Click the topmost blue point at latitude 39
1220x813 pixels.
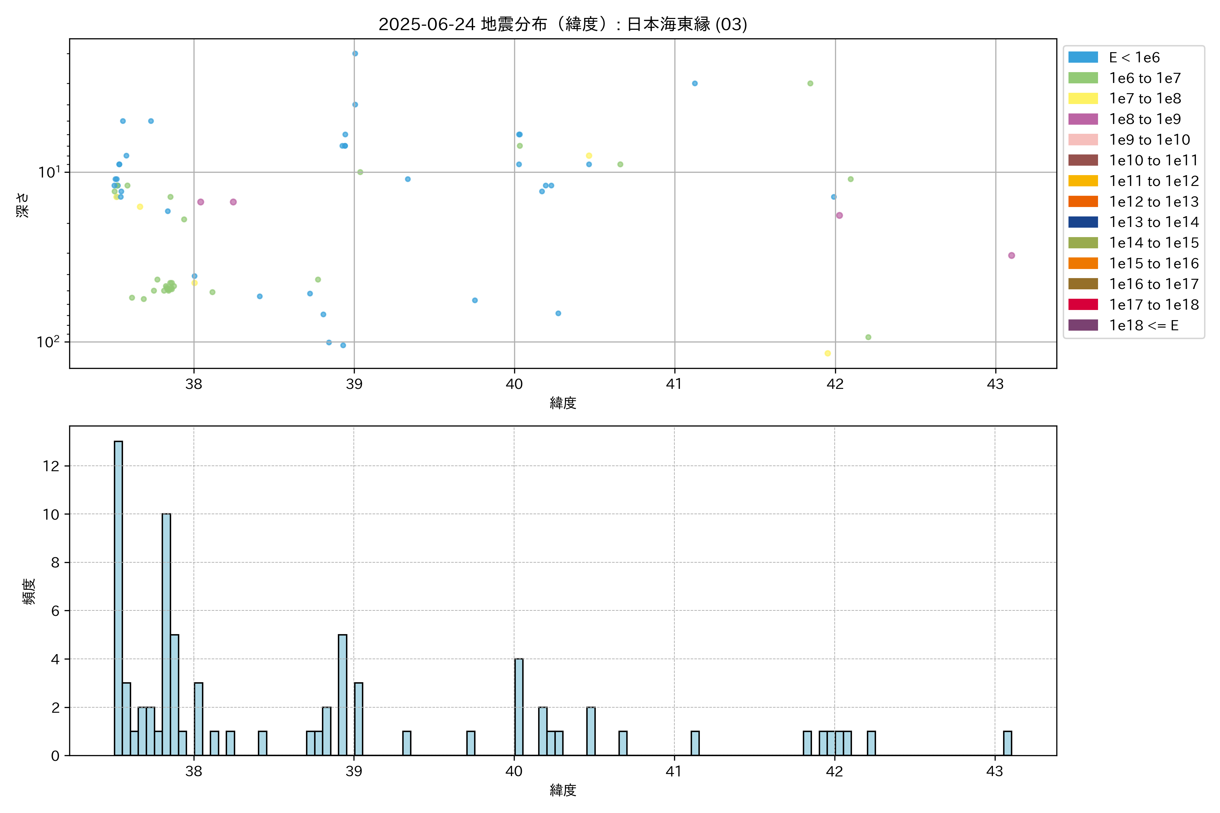click(355, 54)
